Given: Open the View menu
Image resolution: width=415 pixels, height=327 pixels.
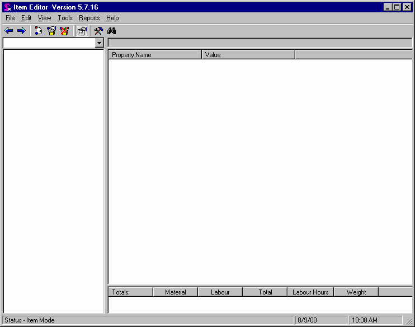Looking at the screenshot, I should click(x=44, y=18).
